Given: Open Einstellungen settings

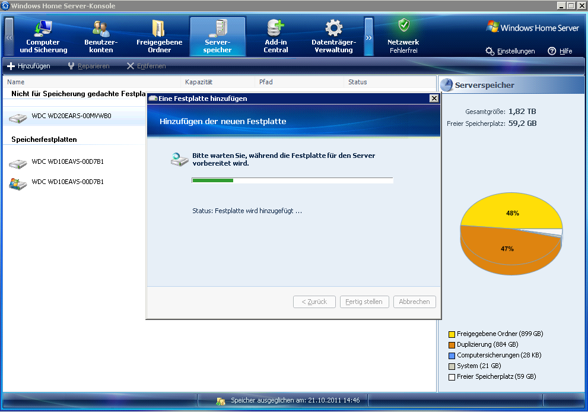Looking at the screenshot, I should pyautogui.click(x=510, y=51).
